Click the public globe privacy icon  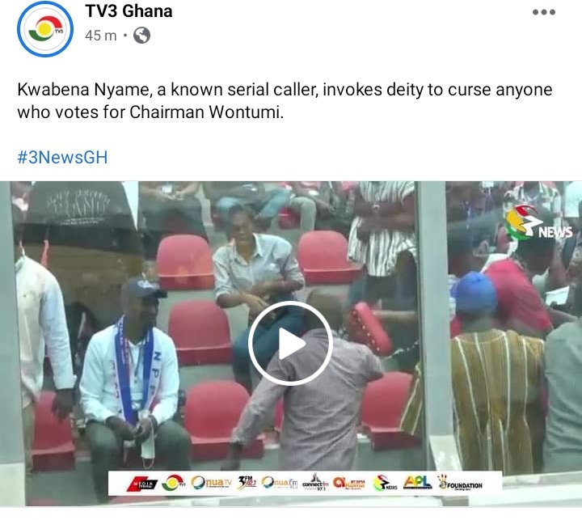pyautogui.click(x=141, y=36)
